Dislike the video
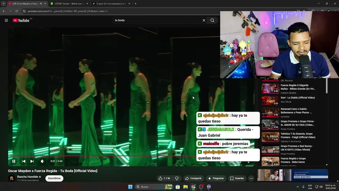Image resolution: width=339 pixels, height=191 pixels. (177, 178)
